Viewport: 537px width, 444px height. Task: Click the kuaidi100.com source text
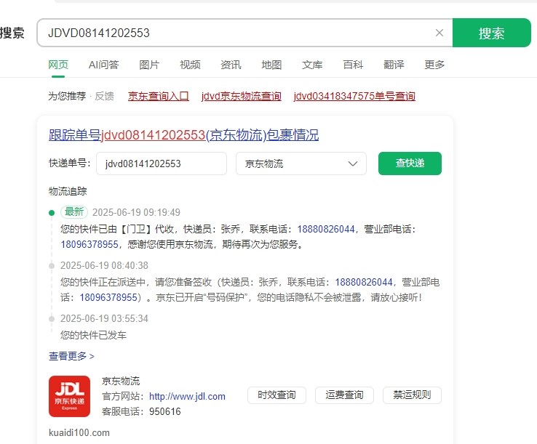pyautogui.click(x=79, y=432)
